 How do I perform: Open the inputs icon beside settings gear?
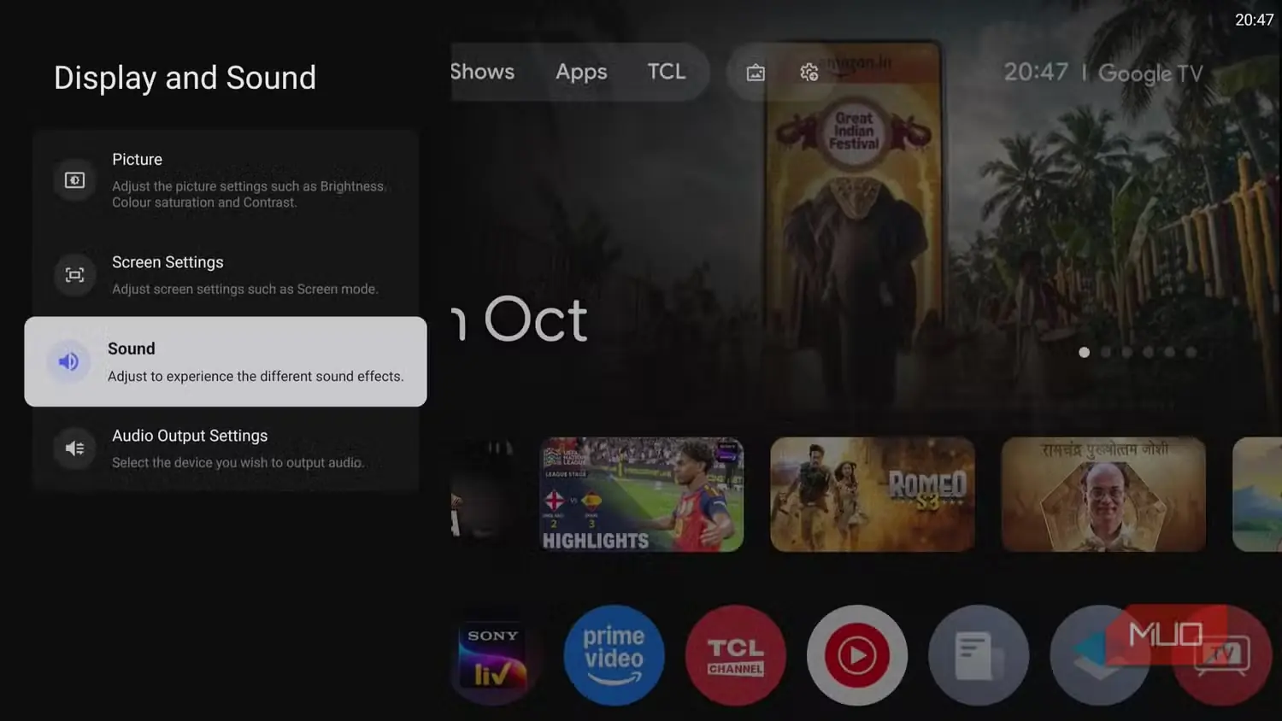756,73
